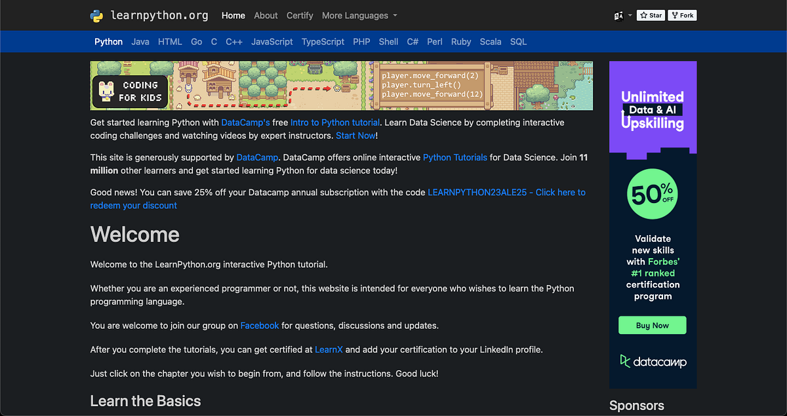787x416 pixels.
Task: Click the Start Now link
Action: 355,135
